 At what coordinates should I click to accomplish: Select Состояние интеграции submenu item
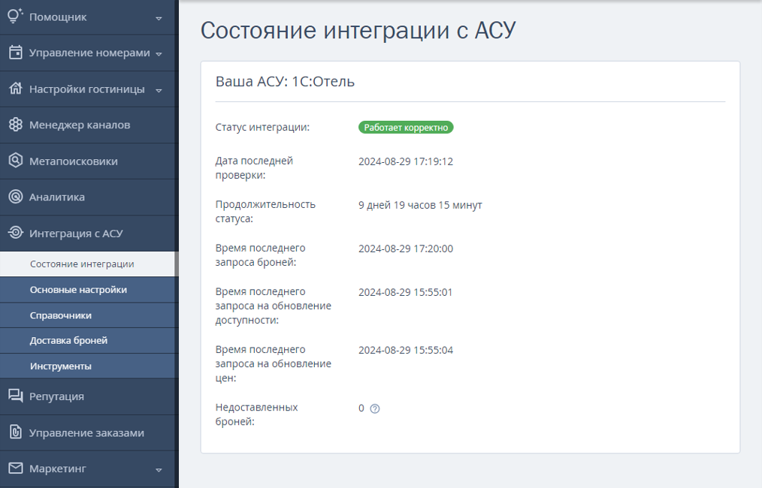coord(87,264)
